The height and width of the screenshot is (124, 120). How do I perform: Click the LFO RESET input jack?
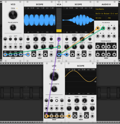coord(57,108)
